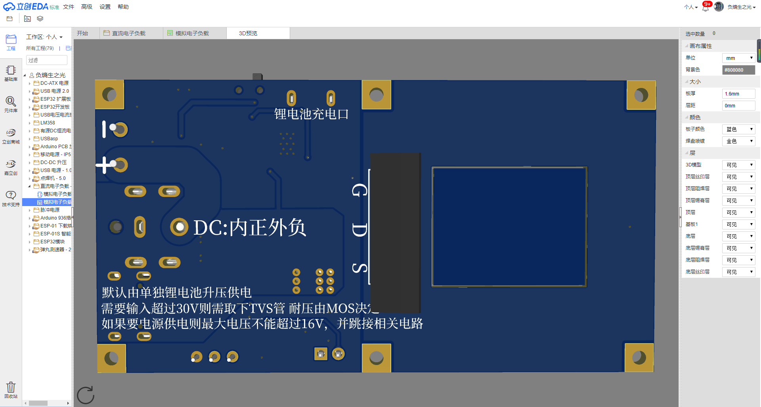Toggle 底层丝印层 visibility setting
The image size is (761, 407).
(x=738, y=272)
